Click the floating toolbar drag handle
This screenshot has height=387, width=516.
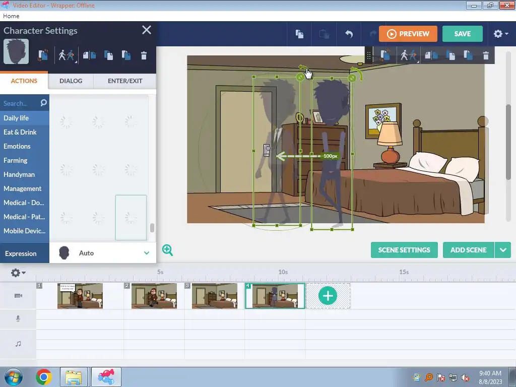[x=369, y=55]
